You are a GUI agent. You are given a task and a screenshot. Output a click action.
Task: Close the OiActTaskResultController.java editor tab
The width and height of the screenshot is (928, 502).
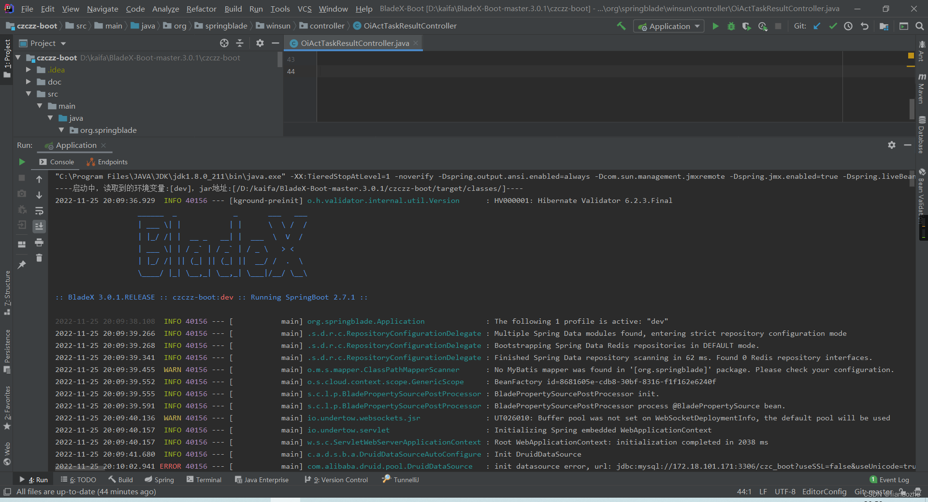point(416,43)
